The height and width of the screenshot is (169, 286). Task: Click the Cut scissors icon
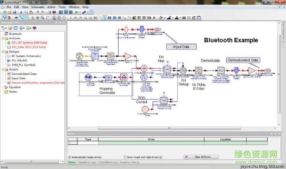pos(20,12)
